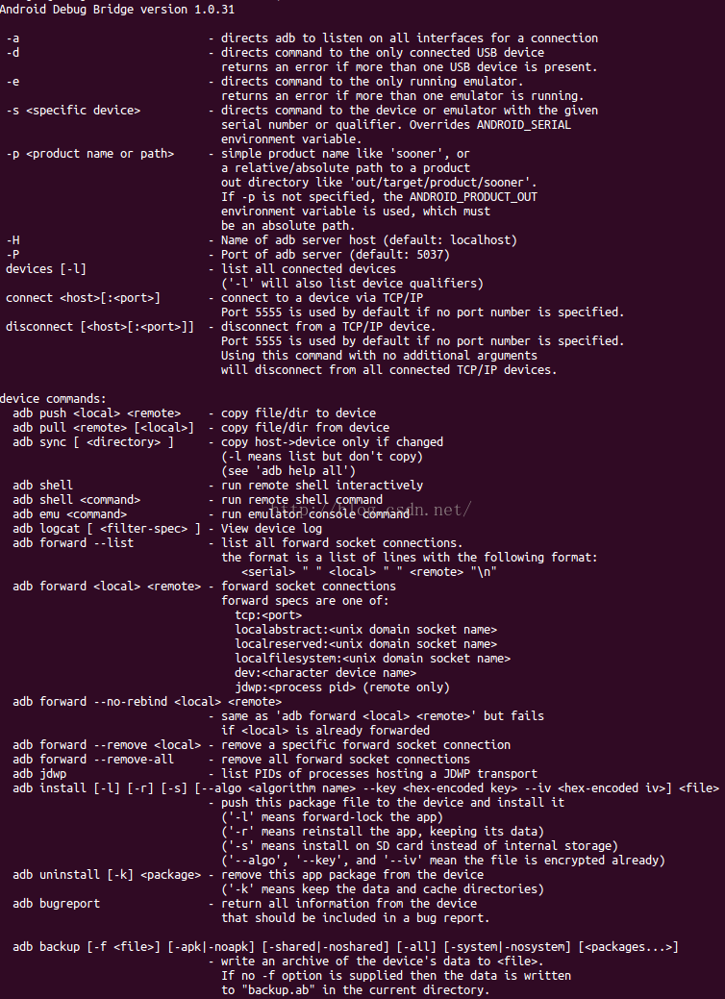Click the '-a' option flag

(x=12, y=38)
